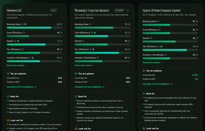205x131 pixels.
Task: Open Banking Ease info icon on Wyoming S-Corp card
Action: coord(90,24)
